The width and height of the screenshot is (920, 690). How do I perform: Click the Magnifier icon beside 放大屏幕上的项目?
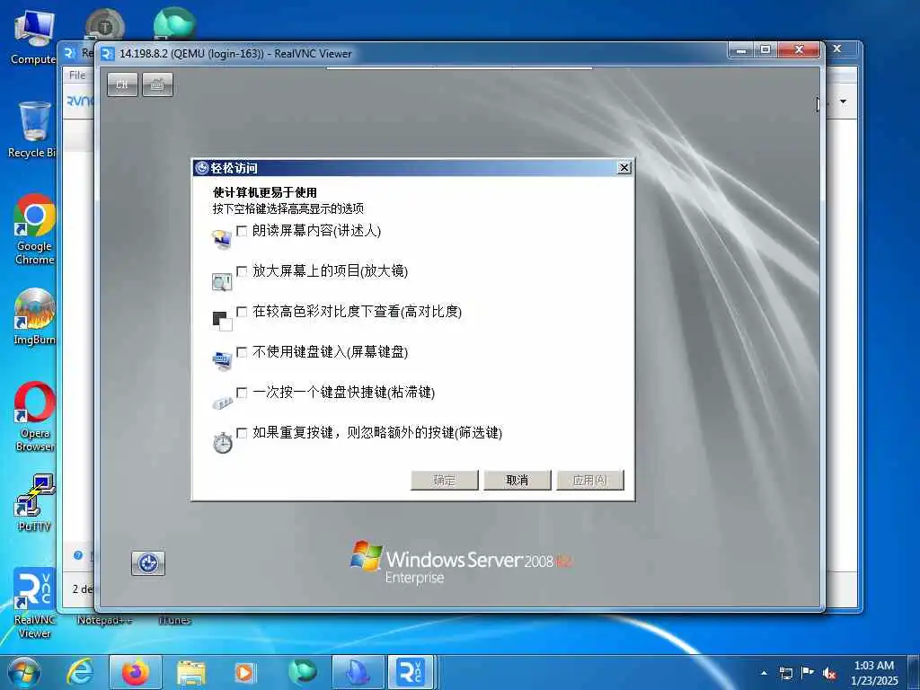222,282
